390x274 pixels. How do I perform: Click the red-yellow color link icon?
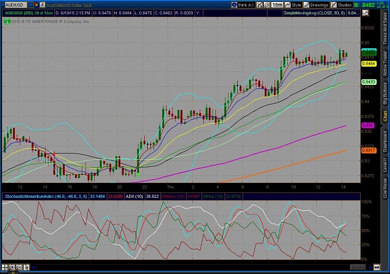[x=36, y=4]
